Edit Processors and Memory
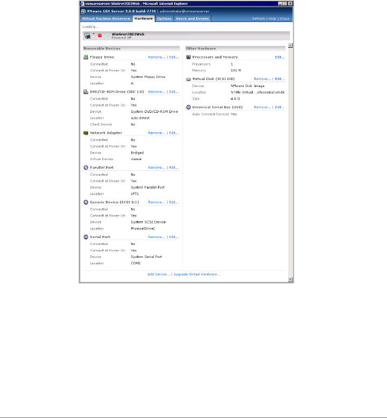 pyautogui.click(x=279, y=57)
